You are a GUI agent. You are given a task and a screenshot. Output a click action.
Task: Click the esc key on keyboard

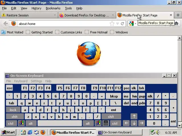coord(9,88)
